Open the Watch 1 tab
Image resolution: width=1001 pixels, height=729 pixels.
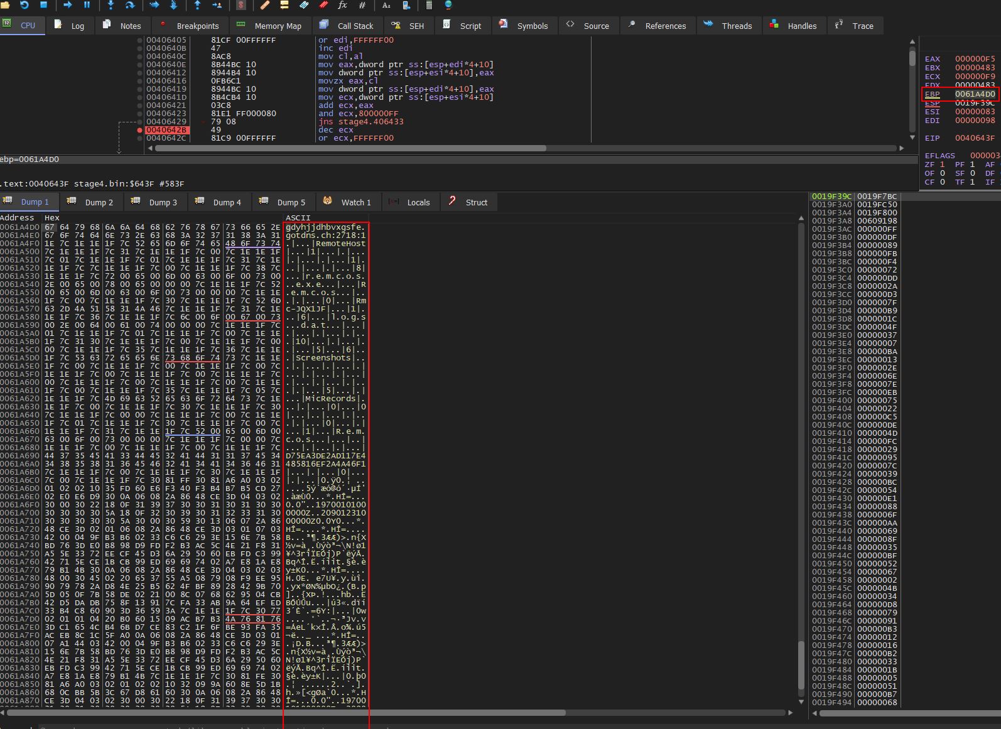tap(349, 202)
